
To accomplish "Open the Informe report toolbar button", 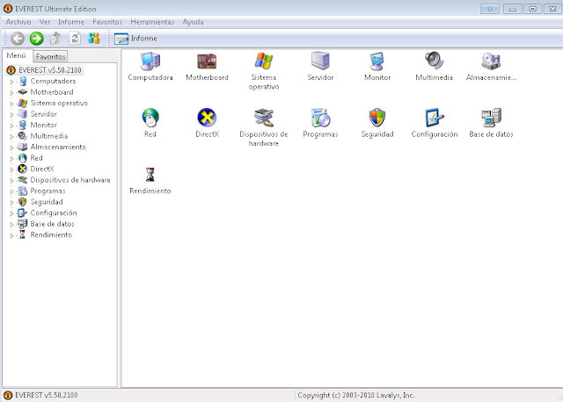I will (x=135, y=39).
